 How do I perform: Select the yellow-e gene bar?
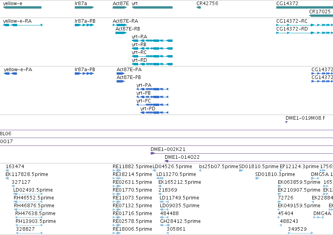coord(22,7)
